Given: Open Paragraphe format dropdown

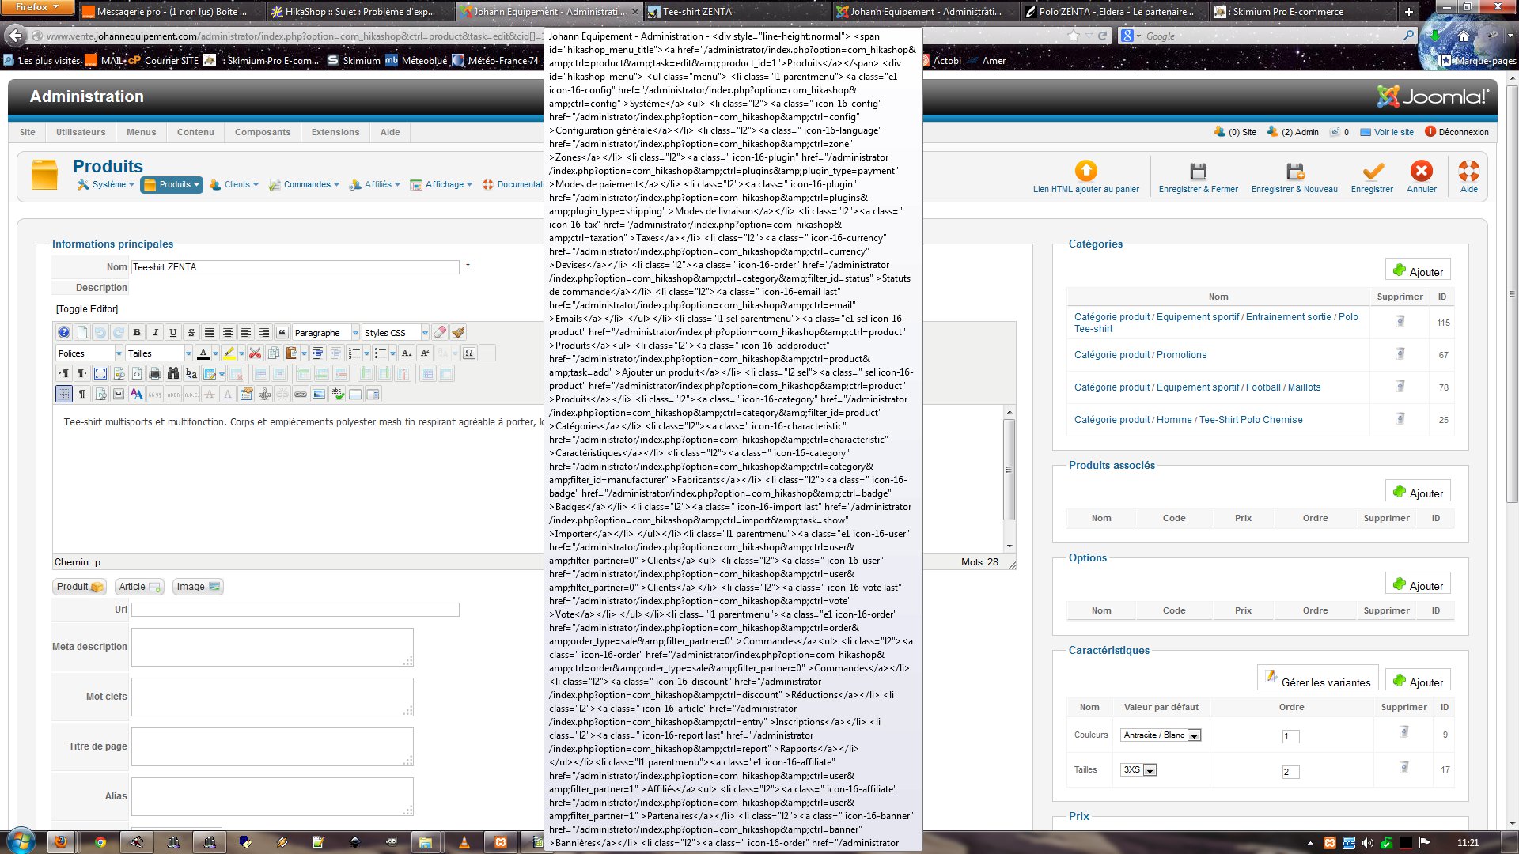Looking at the screenshot, I should click(326, 333).
